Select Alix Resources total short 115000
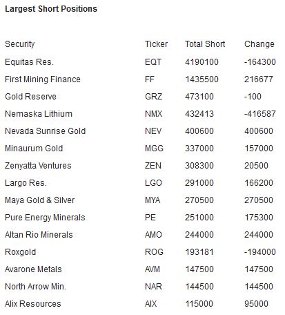The height and width of the screenshot is (315, 285). pyautogui.click(x=199, y=304)
